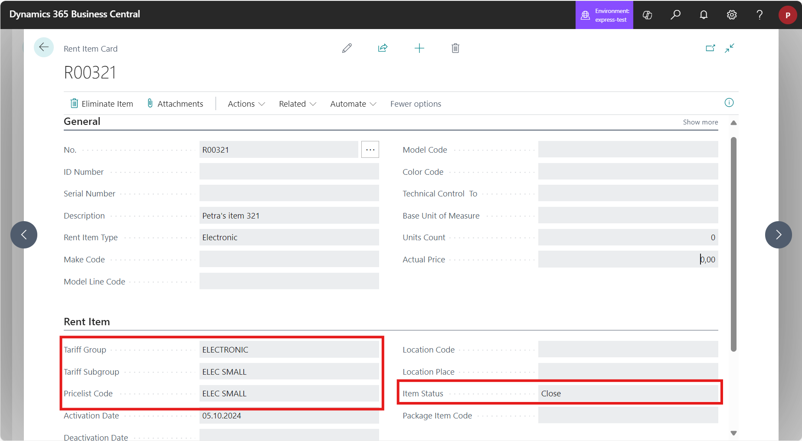This screenshot has height=441, width=802.
Task: Click the back arrow button
Action: [x=44, y=47]
